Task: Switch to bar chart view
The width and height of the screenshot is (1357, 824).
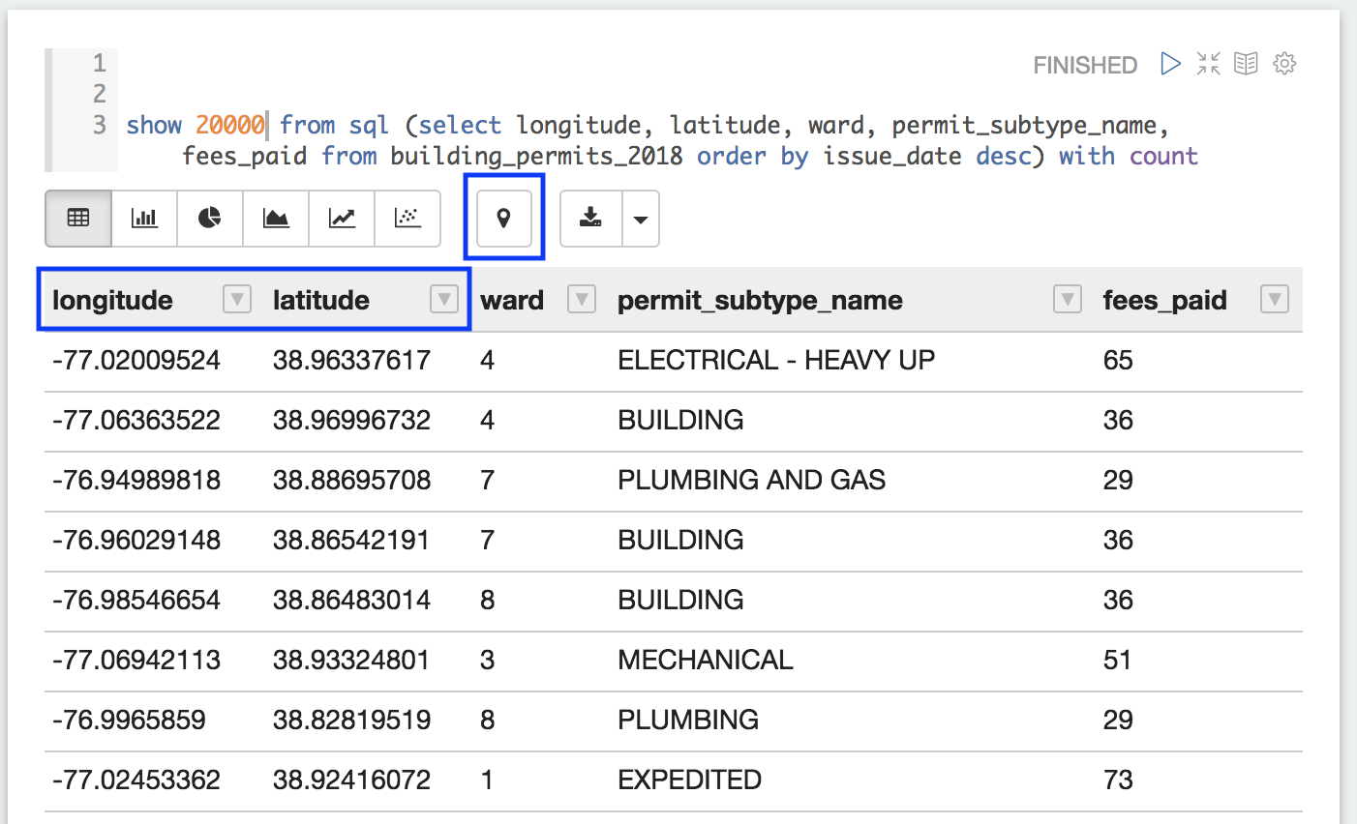Action: click(x=144, y=218)
